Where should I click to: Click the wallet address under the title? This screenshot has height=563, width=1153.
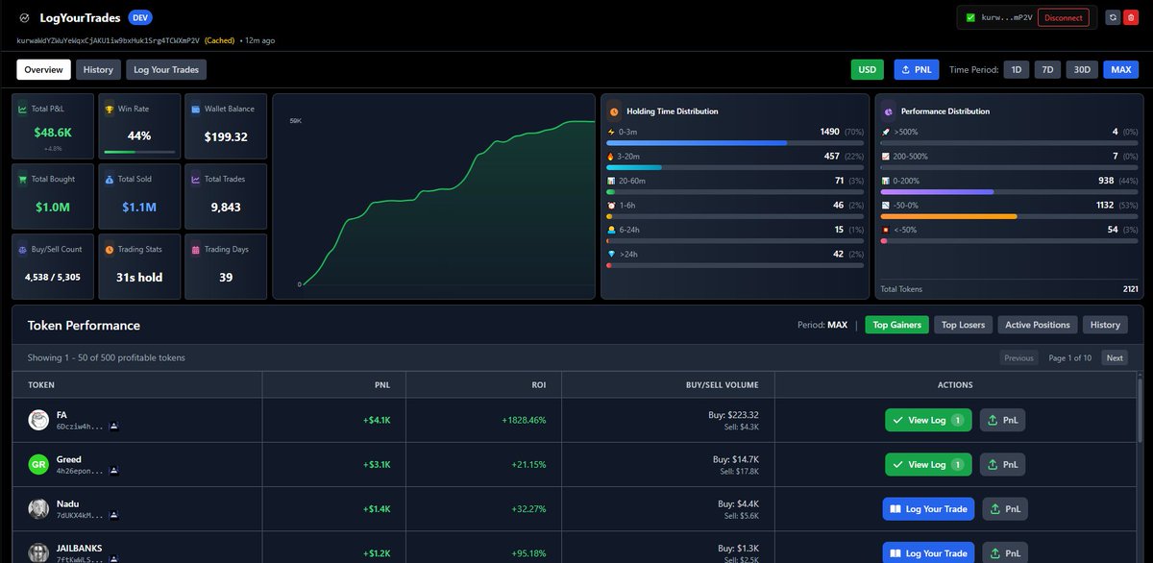109,40
